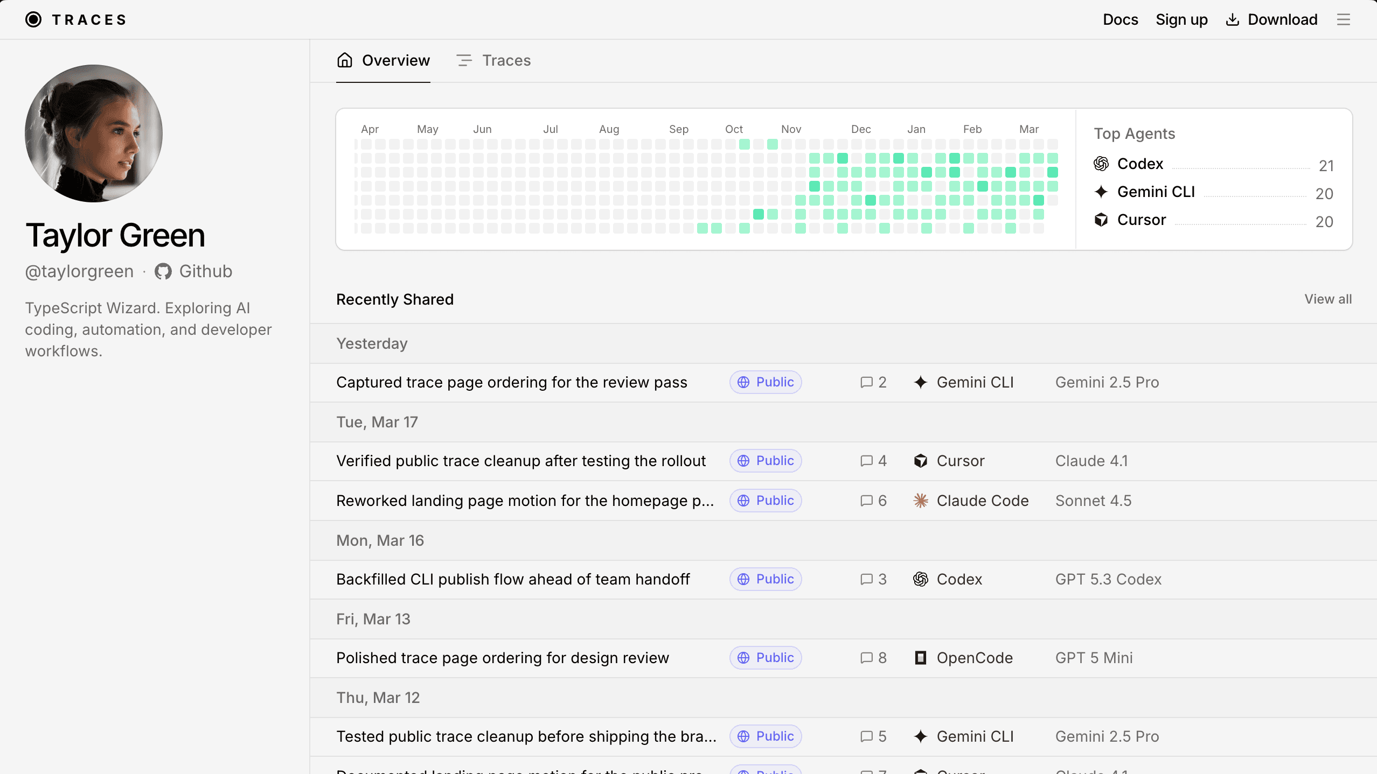Image resolution: width=1377 pixels, height=774 pixels.
Task: Click the Claude Code icon on the homepage motion row
Action: 920,501
